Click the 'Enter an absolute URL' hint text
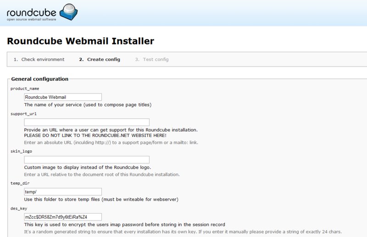 (111, 143)
